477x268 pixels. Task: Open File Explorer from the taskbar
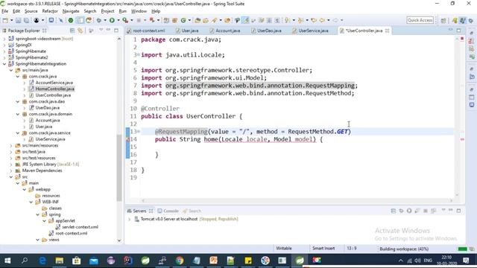pyautogui.click(x=60, y=261)
